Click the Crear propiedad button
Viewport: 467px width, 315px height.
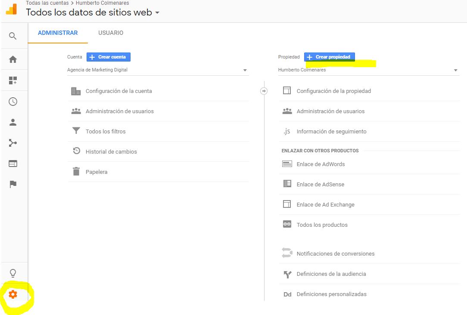329,57
